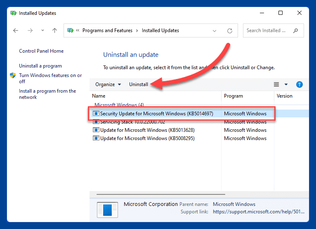Open the recent locations chevron
The image size is (316, 229).
(42, 30)
